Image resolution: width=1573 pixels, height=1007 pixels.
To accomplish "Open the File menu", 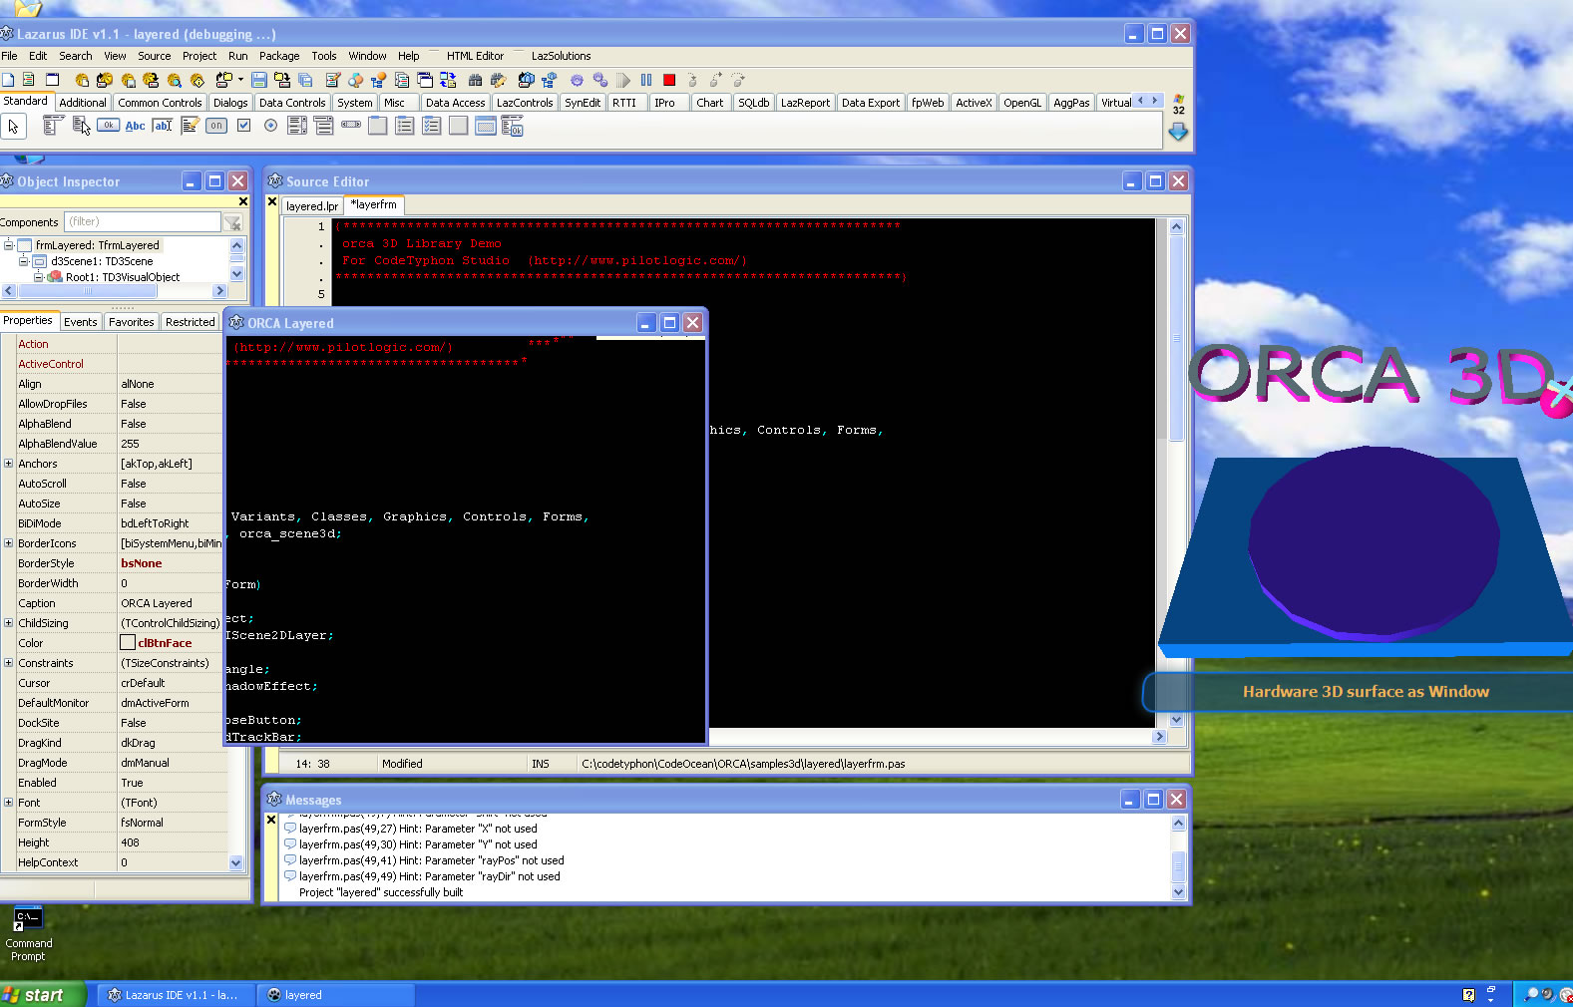I will (9, 56).
